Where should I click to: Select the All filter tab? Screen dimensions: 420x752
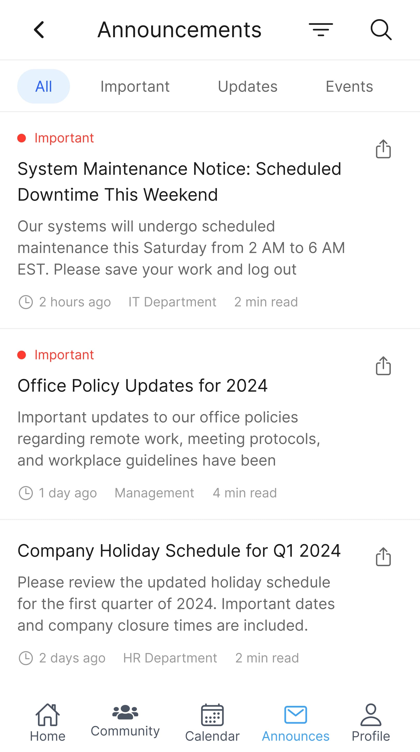[43, 86]
